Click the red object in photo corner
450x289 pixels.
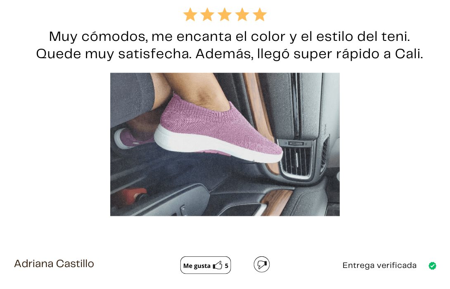coord(130,197)
